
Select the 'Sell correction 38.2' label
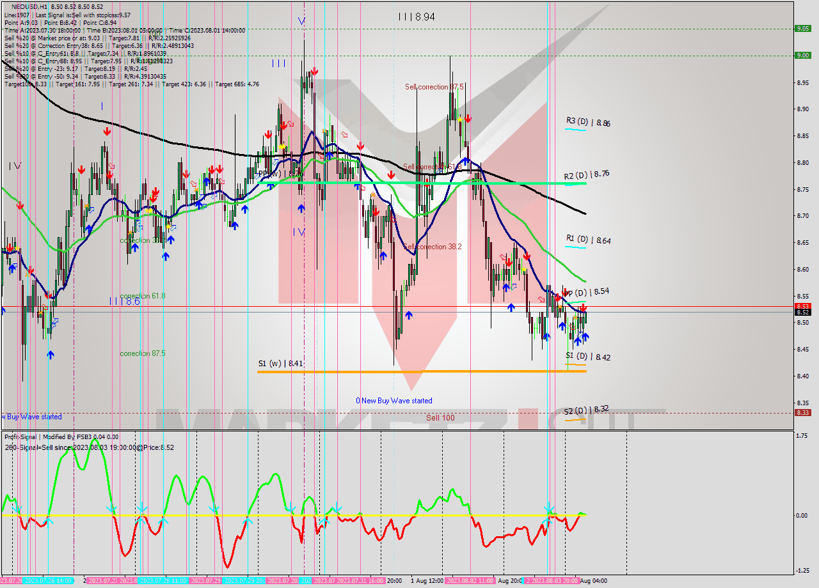point(432,247)
